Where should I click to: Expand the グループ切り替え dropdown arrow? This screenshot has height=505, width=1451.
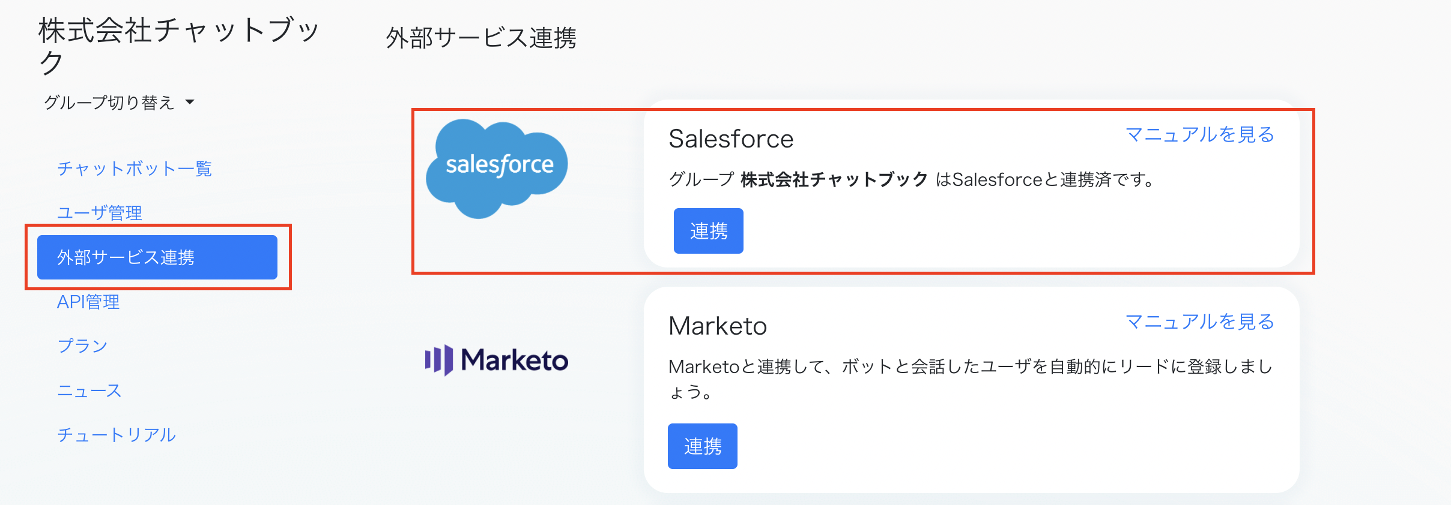coord(190,102)
